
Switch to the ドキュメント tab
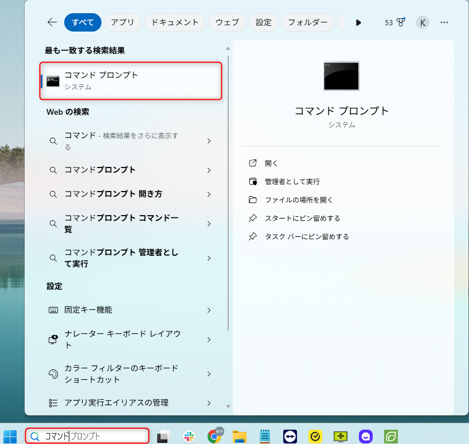(175, 22)
